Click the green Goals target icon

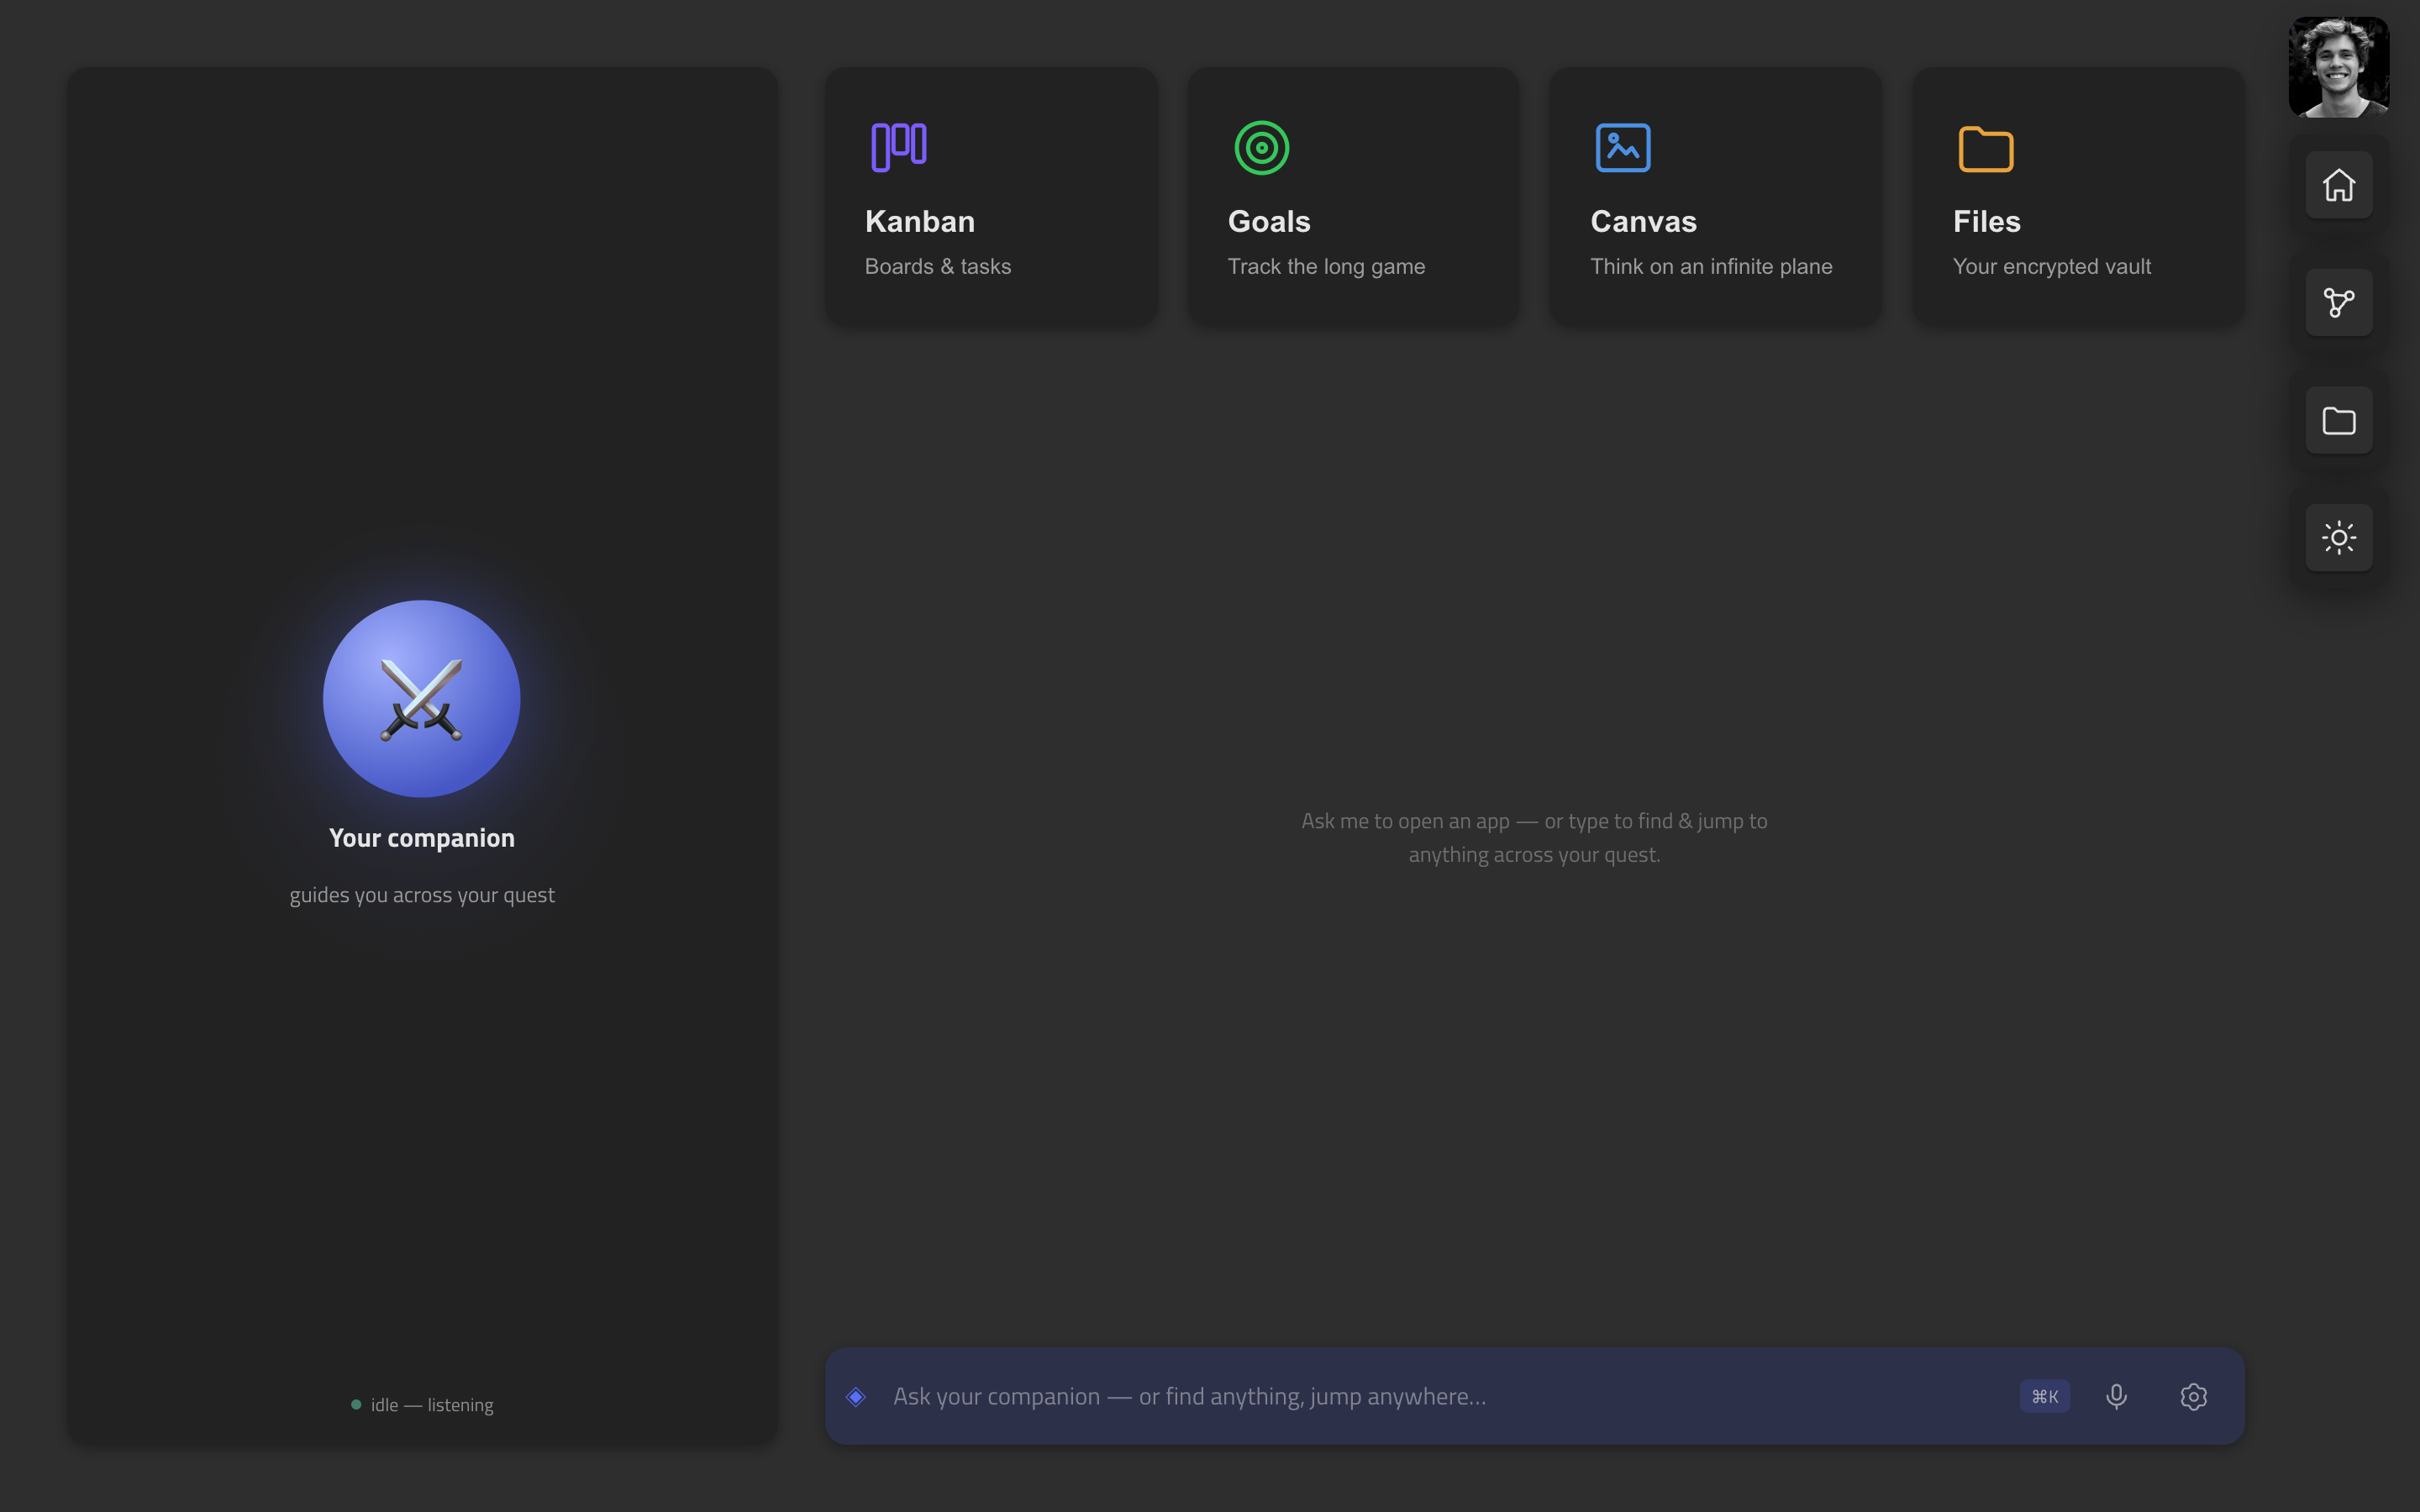pos(1261,147)
